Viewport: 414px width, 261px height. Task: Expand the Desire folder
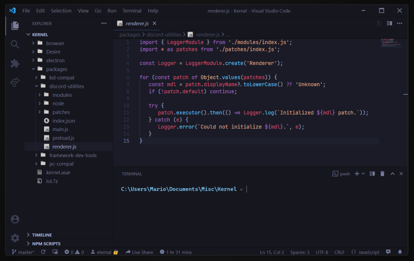click(x=68, y=52)
